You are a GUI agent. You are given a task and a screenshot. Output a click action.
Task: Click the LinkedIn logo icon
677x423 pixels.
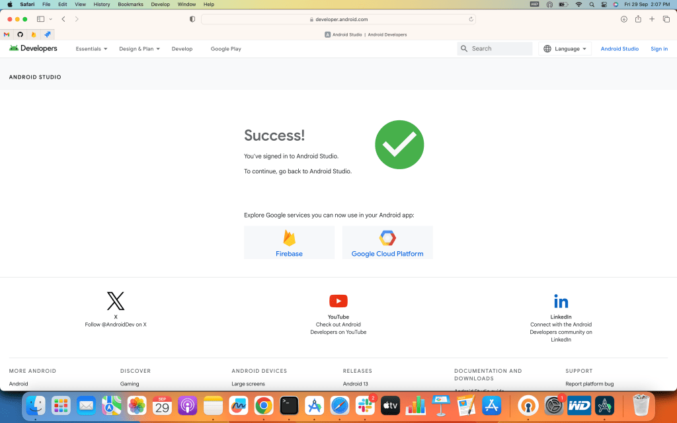pyautogui.click(x=561, y=301)
